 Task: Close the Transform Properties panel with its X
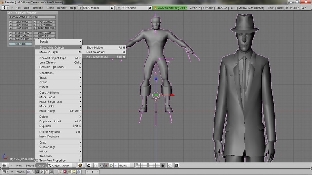[9, 12]
